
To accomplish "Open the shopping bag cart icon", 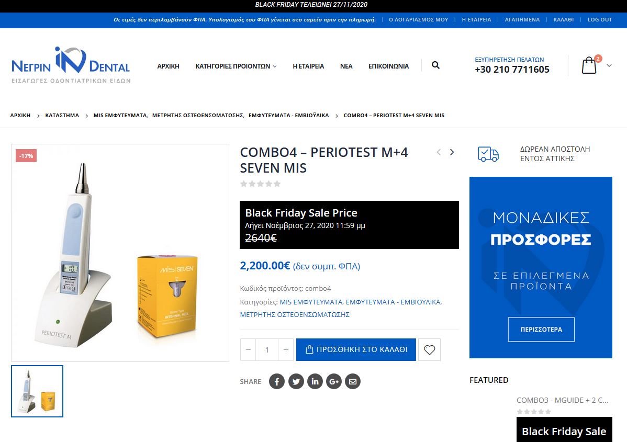I will click(x=589, y=65).
